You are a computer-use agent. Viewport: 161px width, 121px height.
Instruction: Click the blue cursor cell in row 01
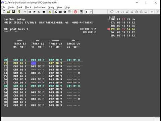pos(34,63)
